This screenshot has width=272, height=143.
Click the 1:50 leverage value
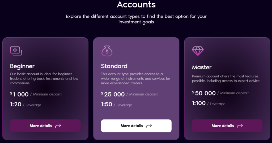point(107,104)
